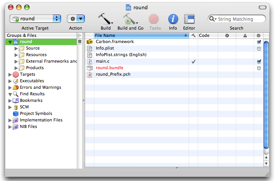This screenshot has width=276, height=181.
Task: Select the main.c file name
Action: [102, 61]
